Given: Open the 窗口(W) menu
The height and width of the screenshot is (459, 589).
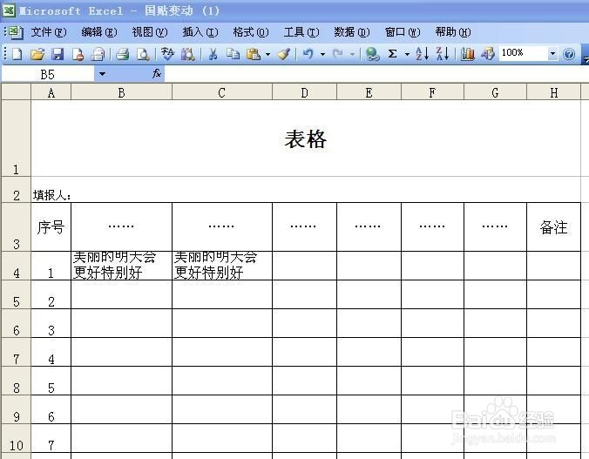Looking at the screenshot, I should pos(403,32).
